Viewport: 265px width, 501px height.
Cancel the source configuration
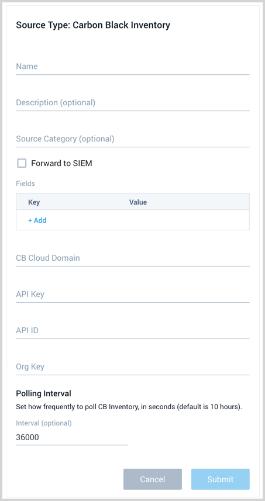pos(153,479)
